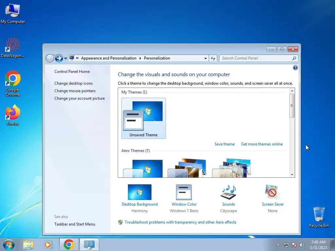Select the Windows 7 Aero theme thumbnail
335x251 pixels.
(x=143, y=168)
